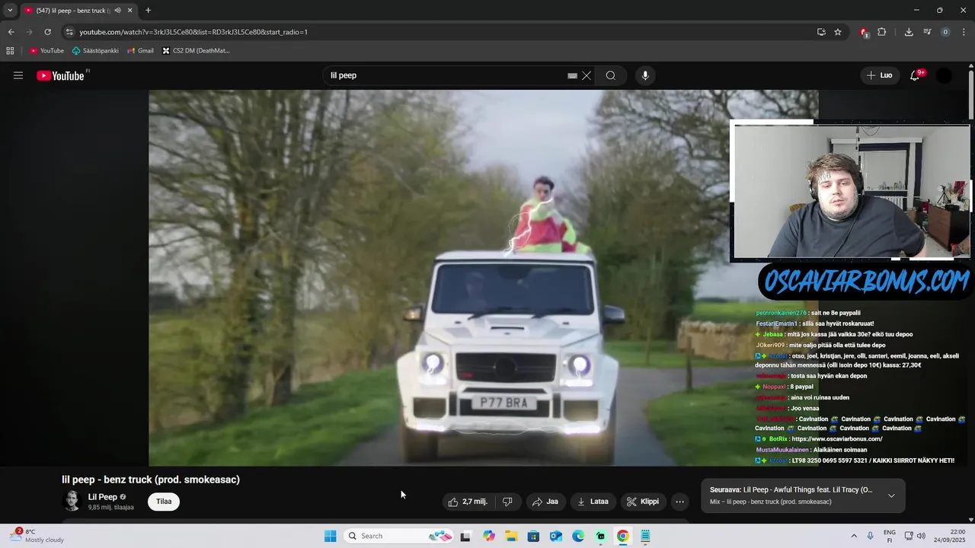Download the video with Lataa
975x548 pixels.
click(x=593, y=502)
